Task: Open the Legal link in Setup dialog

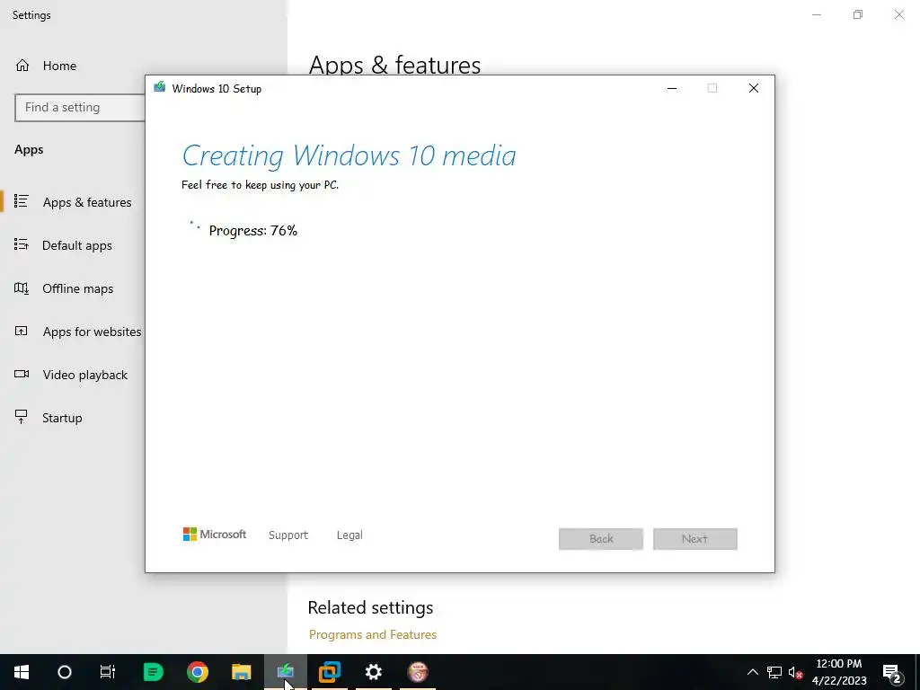Action: point(349,535)
